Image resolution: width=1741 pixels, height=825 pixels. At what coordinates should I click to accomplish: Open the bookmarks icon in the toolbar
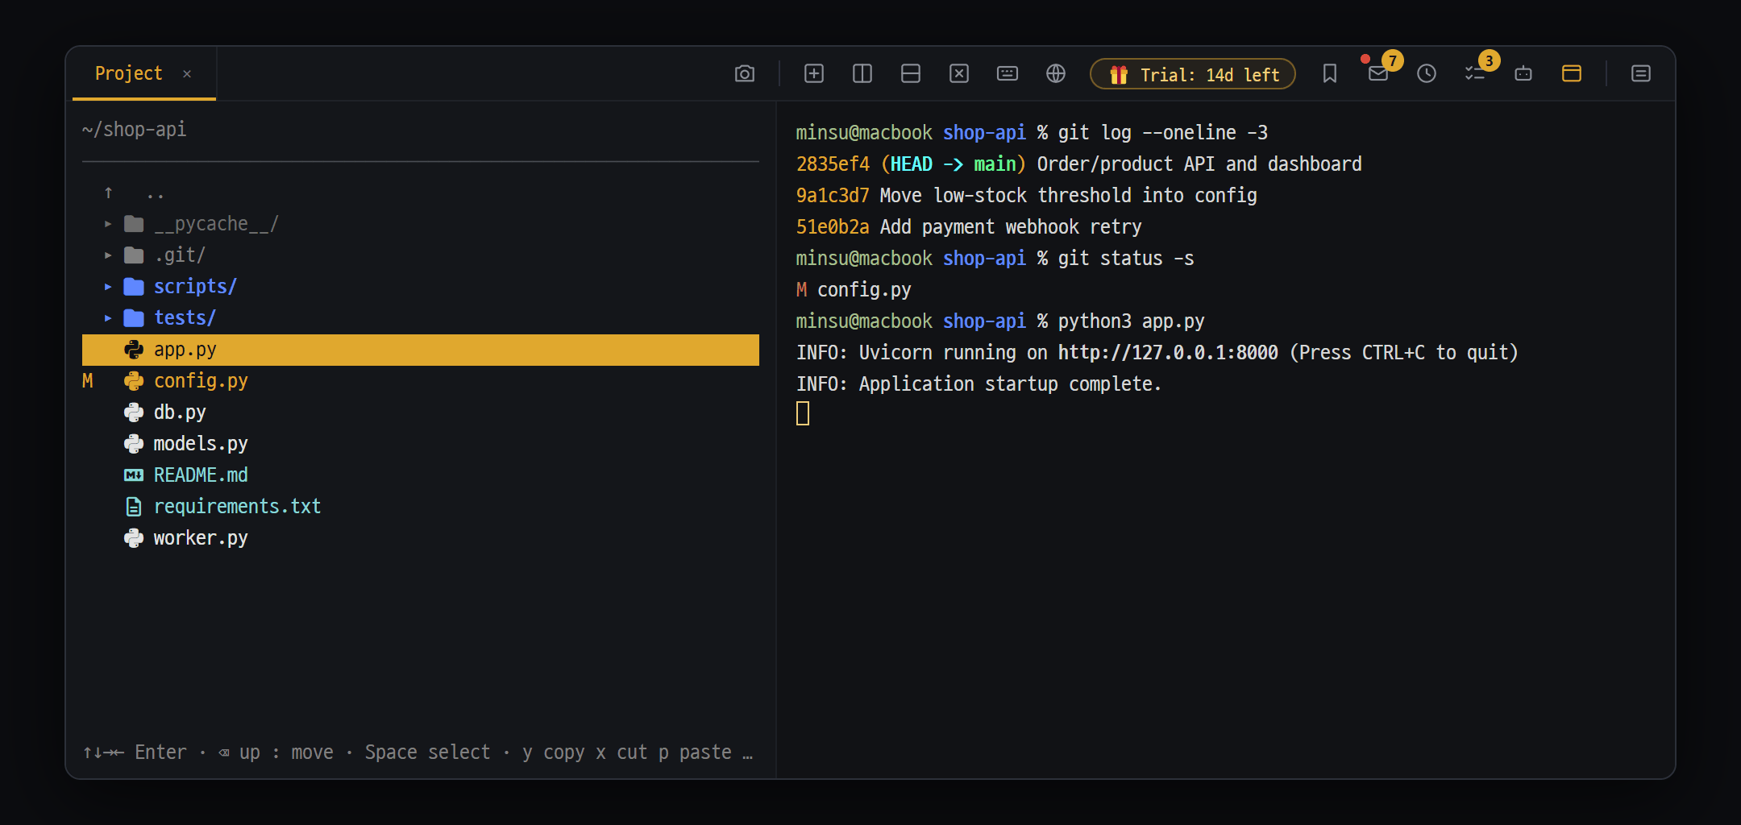[x=1330, y=74]
